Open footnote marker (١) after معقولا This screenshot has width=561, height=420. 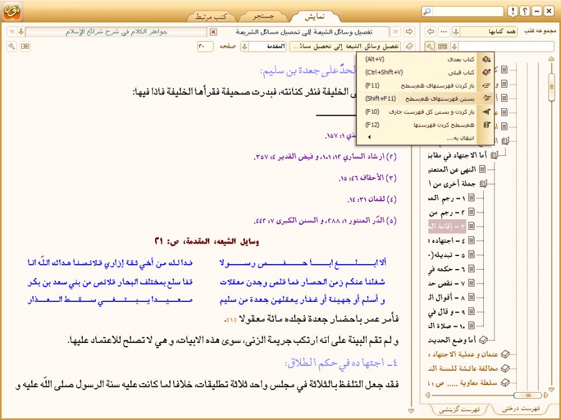232,319
